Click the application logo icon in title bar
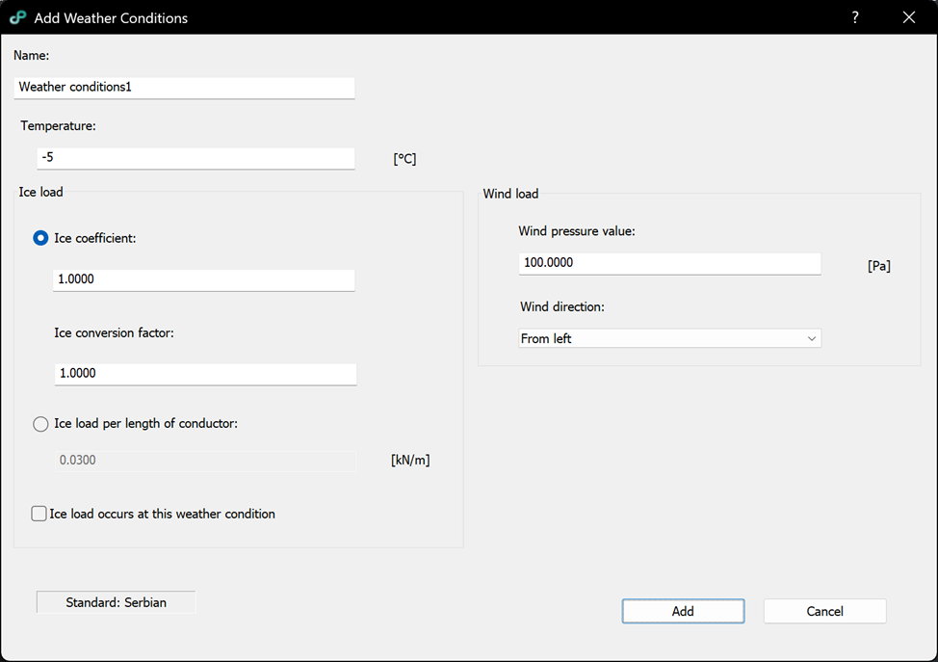The height and width of the screenshot is (662, 938). pyautogui.click(x=17, y=17)
